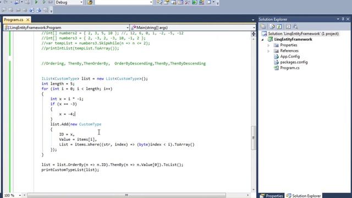The width and height of the screenshot is (352, 198).
Task: Click the tools (wrench) toolbar icon
Action: (188, 2)
